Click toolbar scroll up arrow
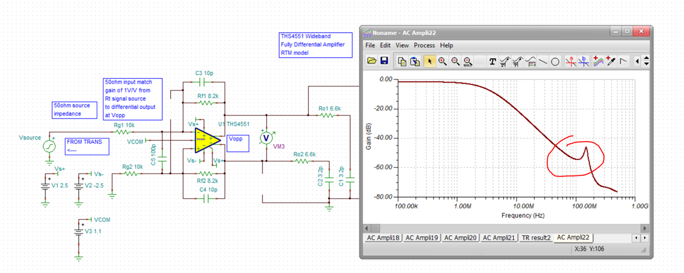684x273 pixels. (x=646, y=58)
